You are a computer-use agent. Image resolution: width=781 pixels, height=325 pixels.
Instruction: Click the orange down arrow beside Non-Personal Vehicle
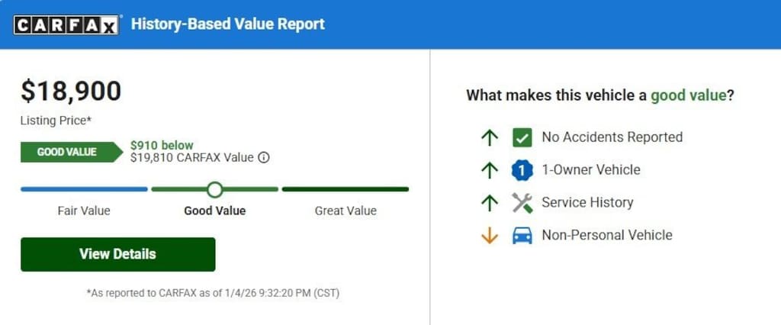click(490, 236)
